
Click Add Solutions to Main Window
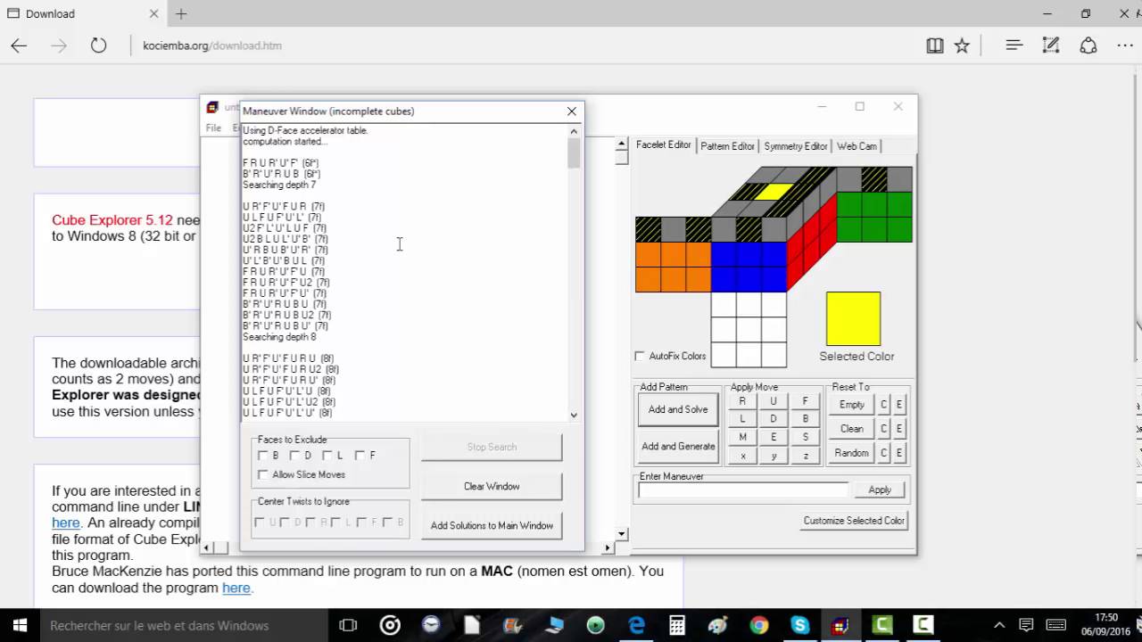492,525
